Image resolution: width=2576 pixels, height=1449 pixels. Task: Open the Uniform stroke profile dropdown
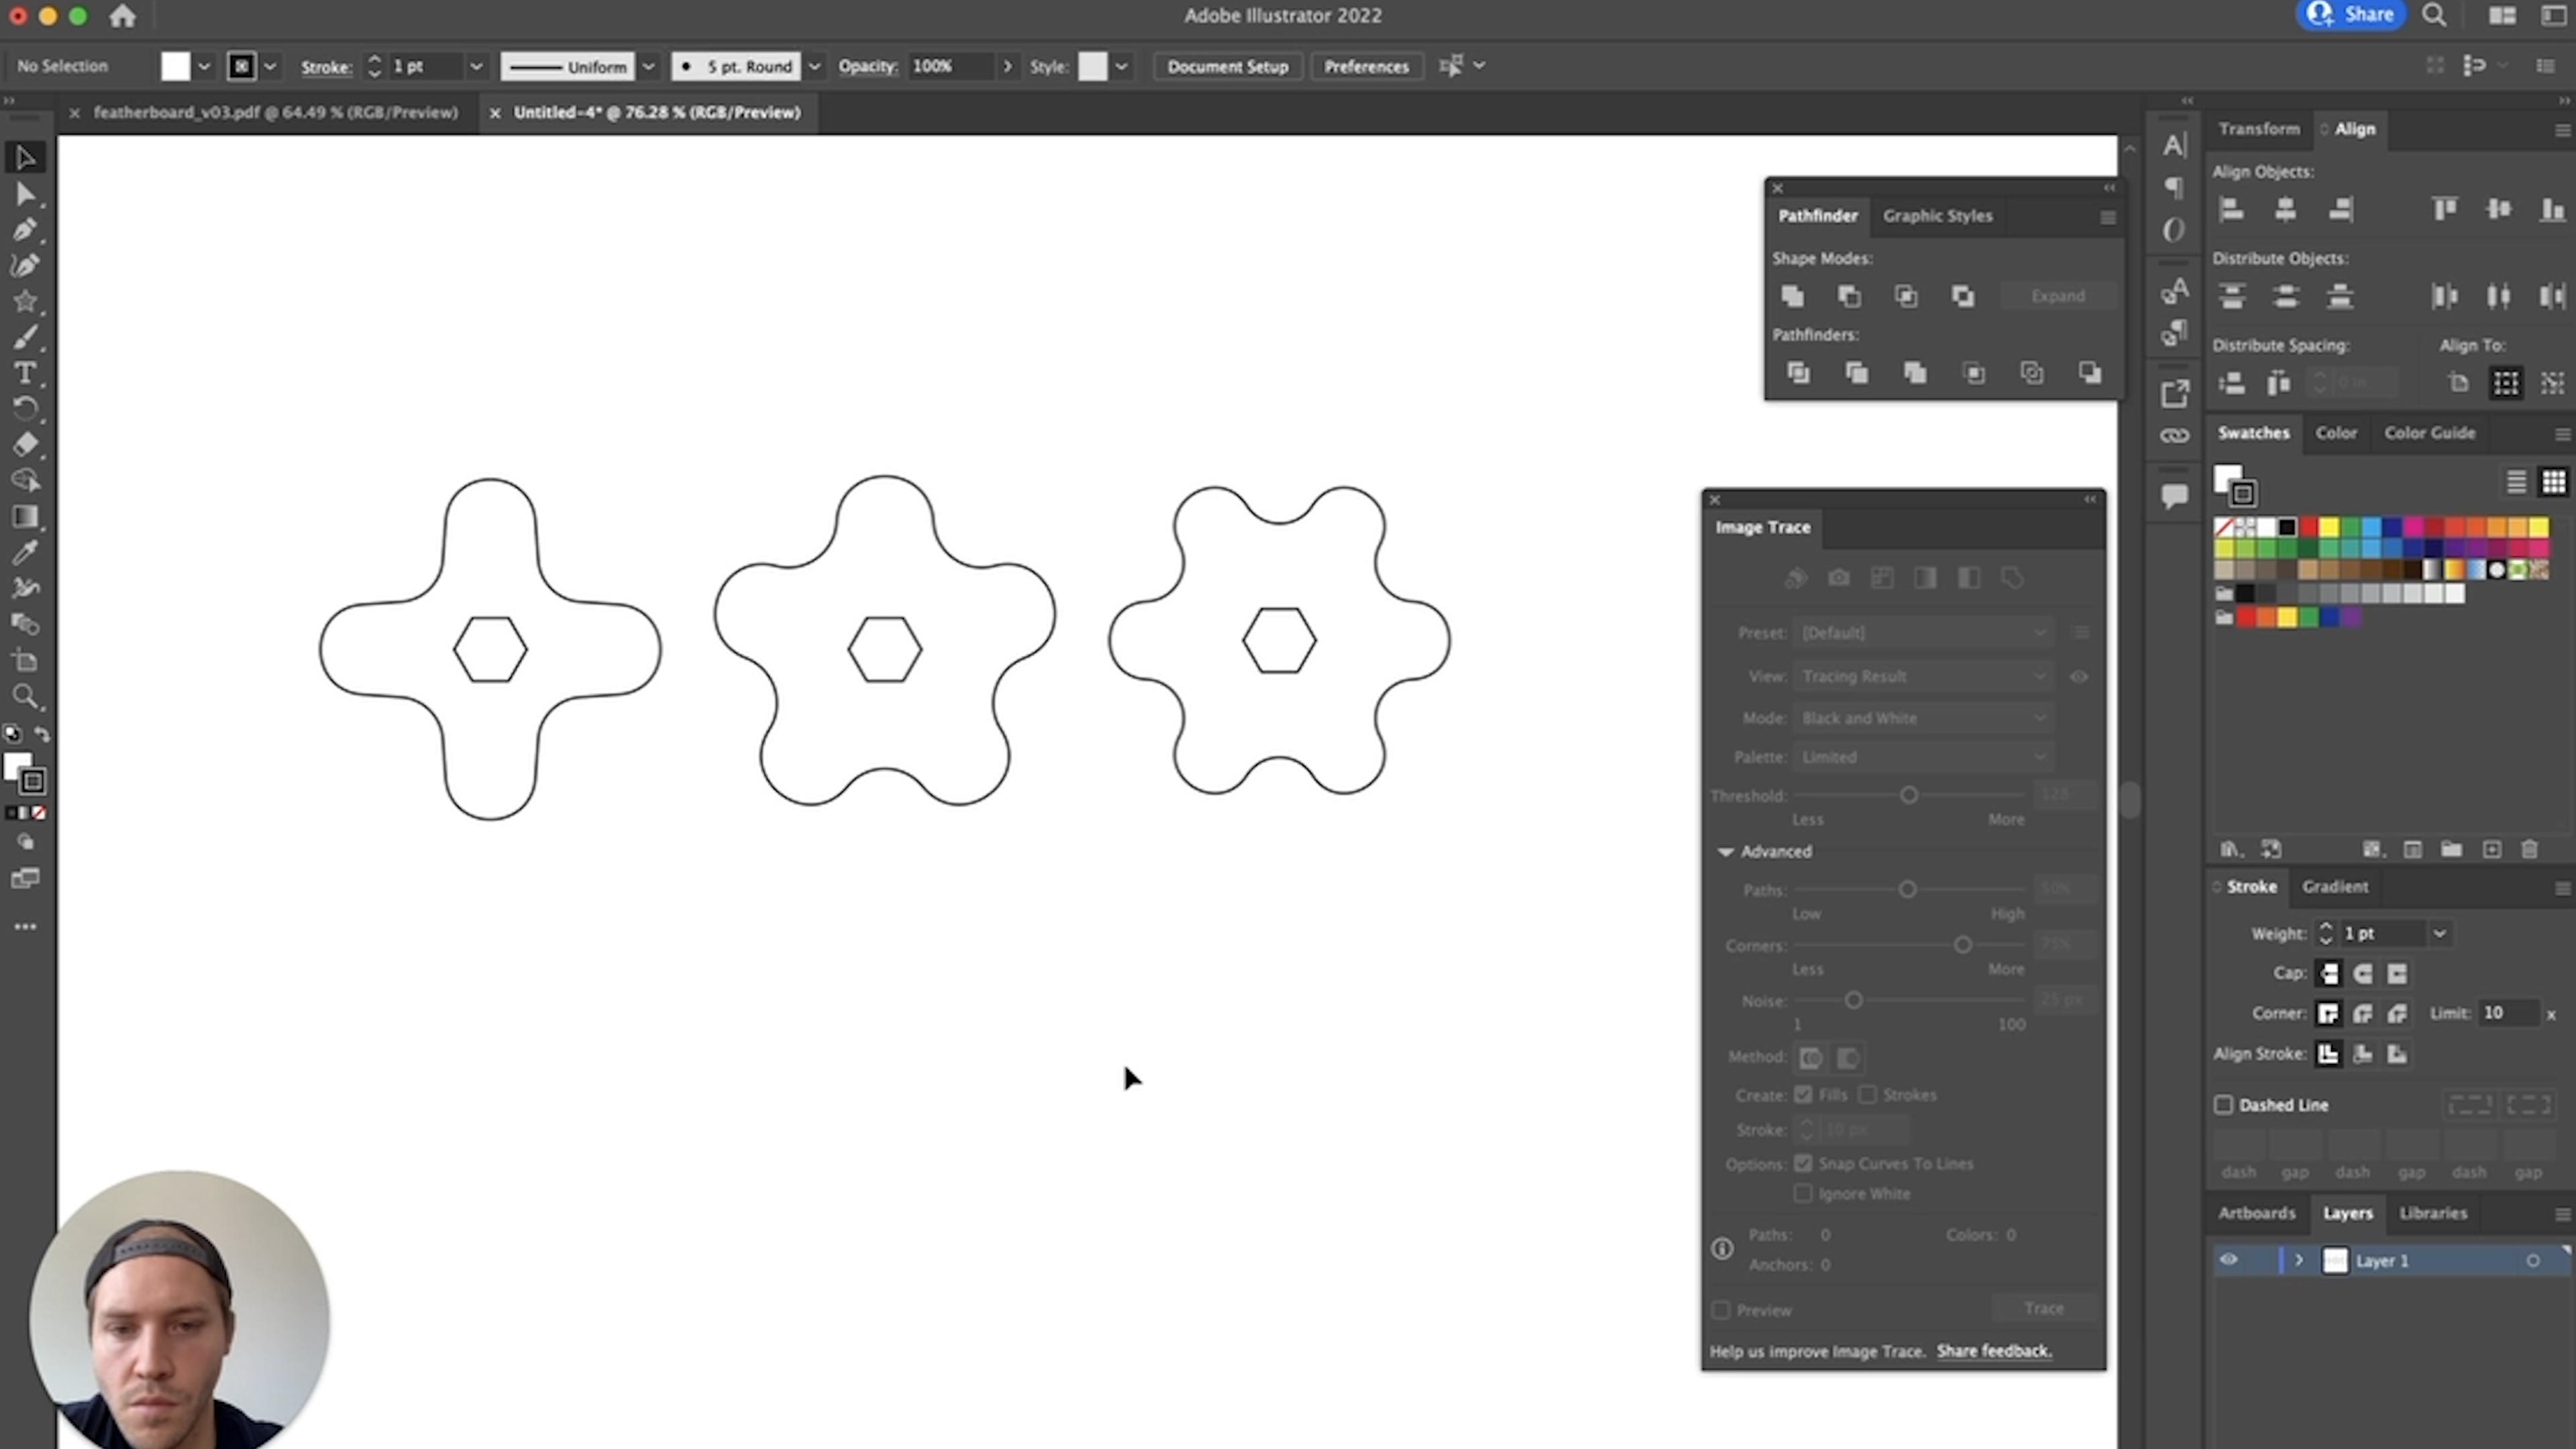point(648,67)
